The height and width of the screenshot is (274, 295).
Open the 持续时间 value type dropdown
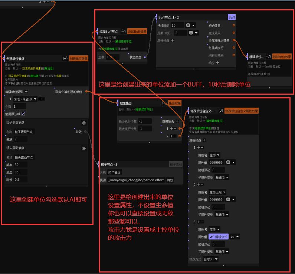[191, 25]
